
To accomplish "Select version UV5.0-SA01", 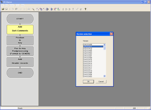I will coord(93,56).
